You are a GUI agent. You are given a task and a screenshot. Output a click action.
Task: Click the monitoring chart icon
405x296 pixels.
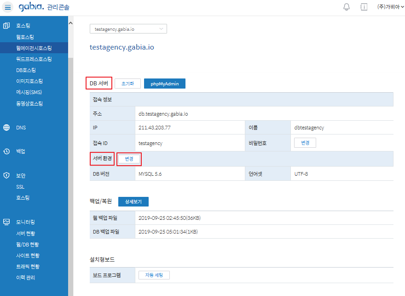6,222
